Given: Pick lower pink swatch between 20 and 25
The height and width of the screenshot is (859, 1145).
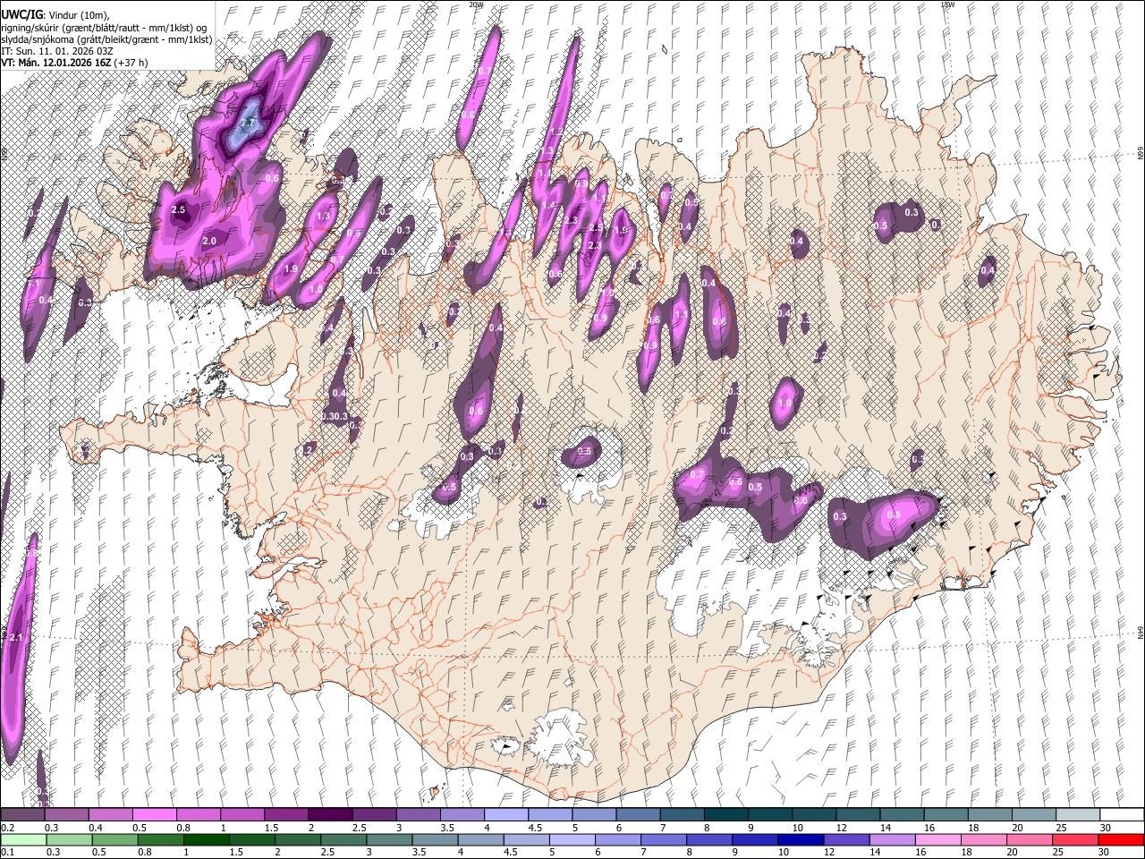Looking at the screenshot, I should pyautogui.click(x=1030, y=839).
